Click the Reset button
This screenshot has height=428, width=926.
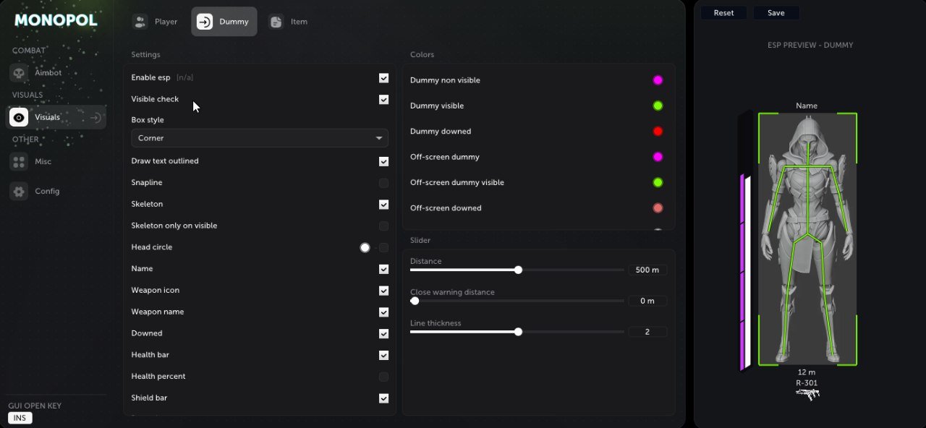pos(723,13)
